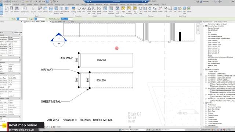Open Fire Damper Schedule in Project Browser

click(215, 36)
